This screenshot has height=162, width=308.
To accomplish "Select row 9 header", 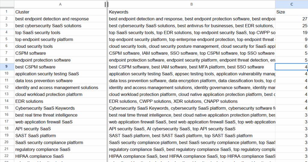I will tap(7, 67).
